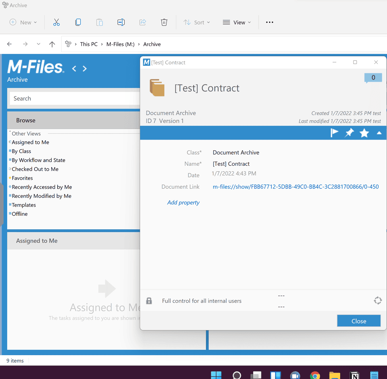387x379 pixels.
Task: Open File Explorer from taskbar
Action: [x=335, y=375]
